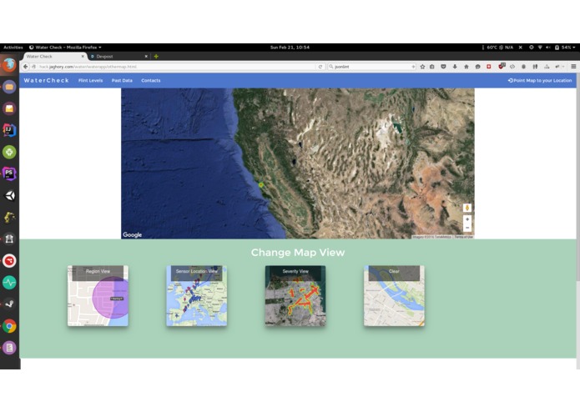Open IntelliJ IDEA from the dock

(9, 130)
